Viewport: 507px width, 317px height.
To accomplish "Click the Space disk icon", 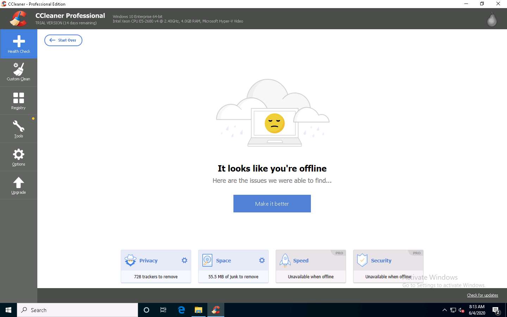I will (207, 260).
